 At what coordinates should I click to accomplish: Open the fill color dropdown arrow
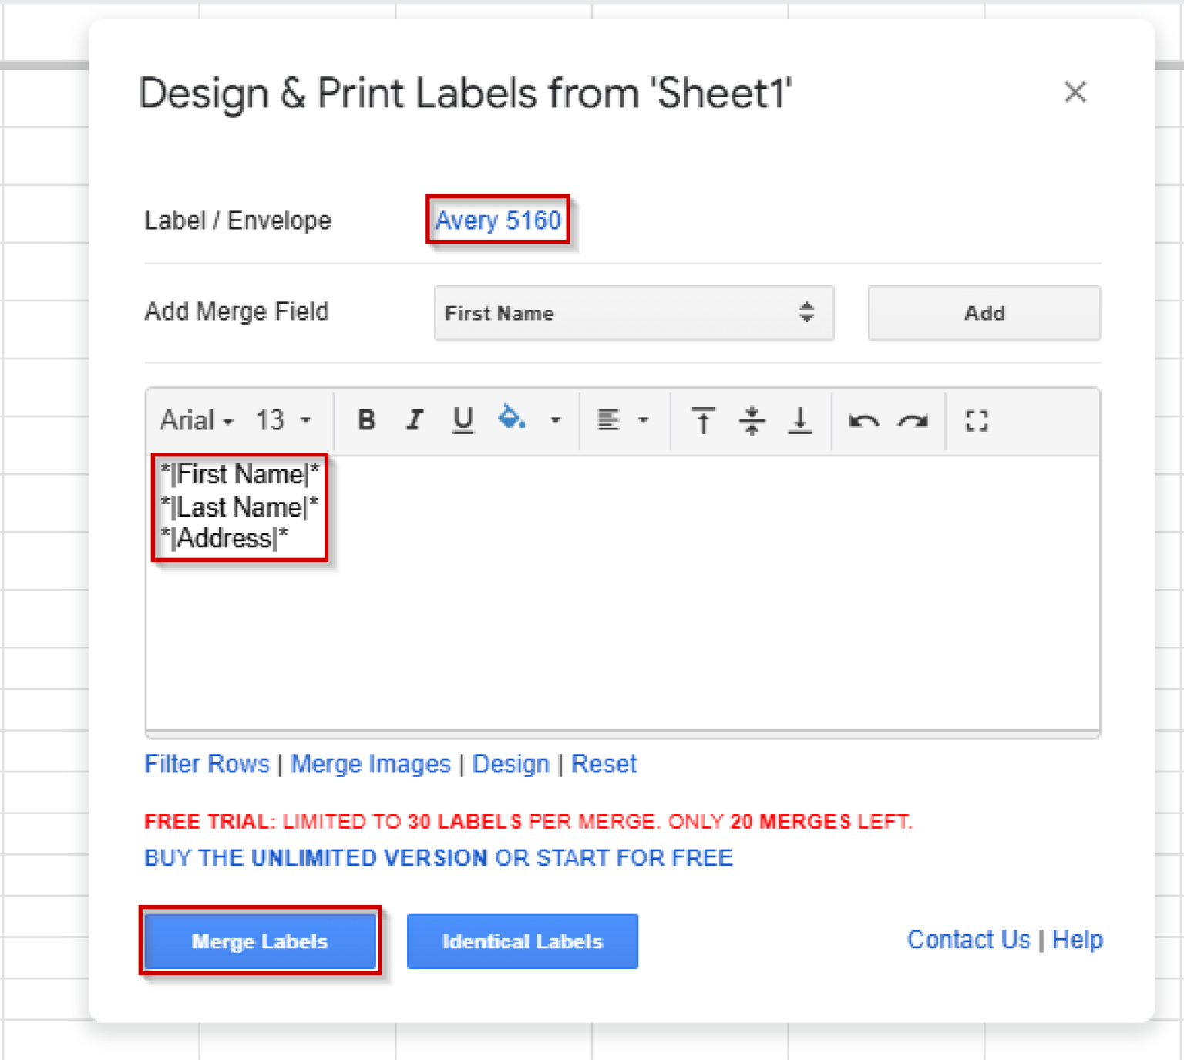555,420
